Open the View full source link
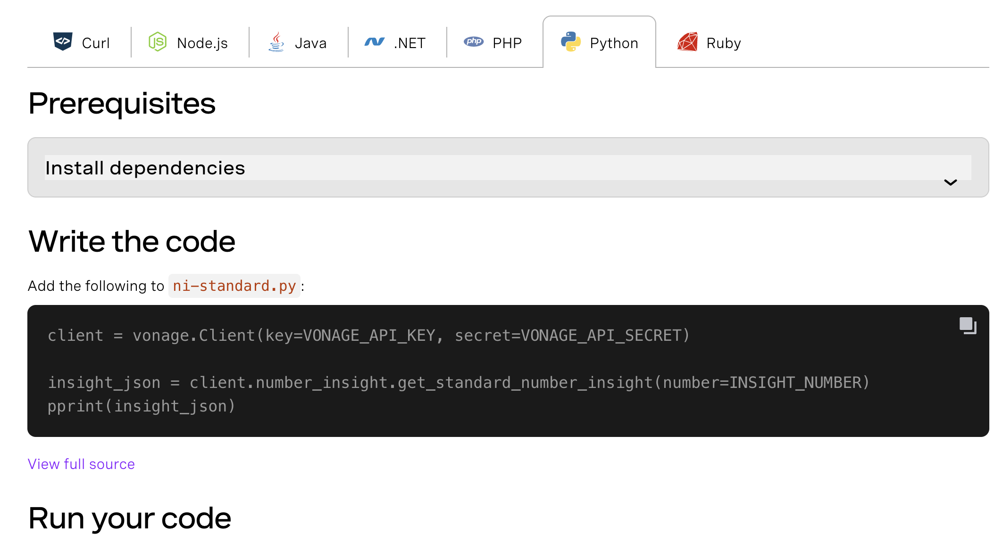Screen dimensions: 1003x543 pos(81,464)
